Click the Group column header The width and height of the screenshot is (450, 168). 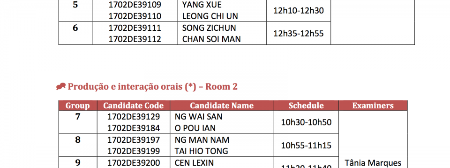(x=78, y=105)
